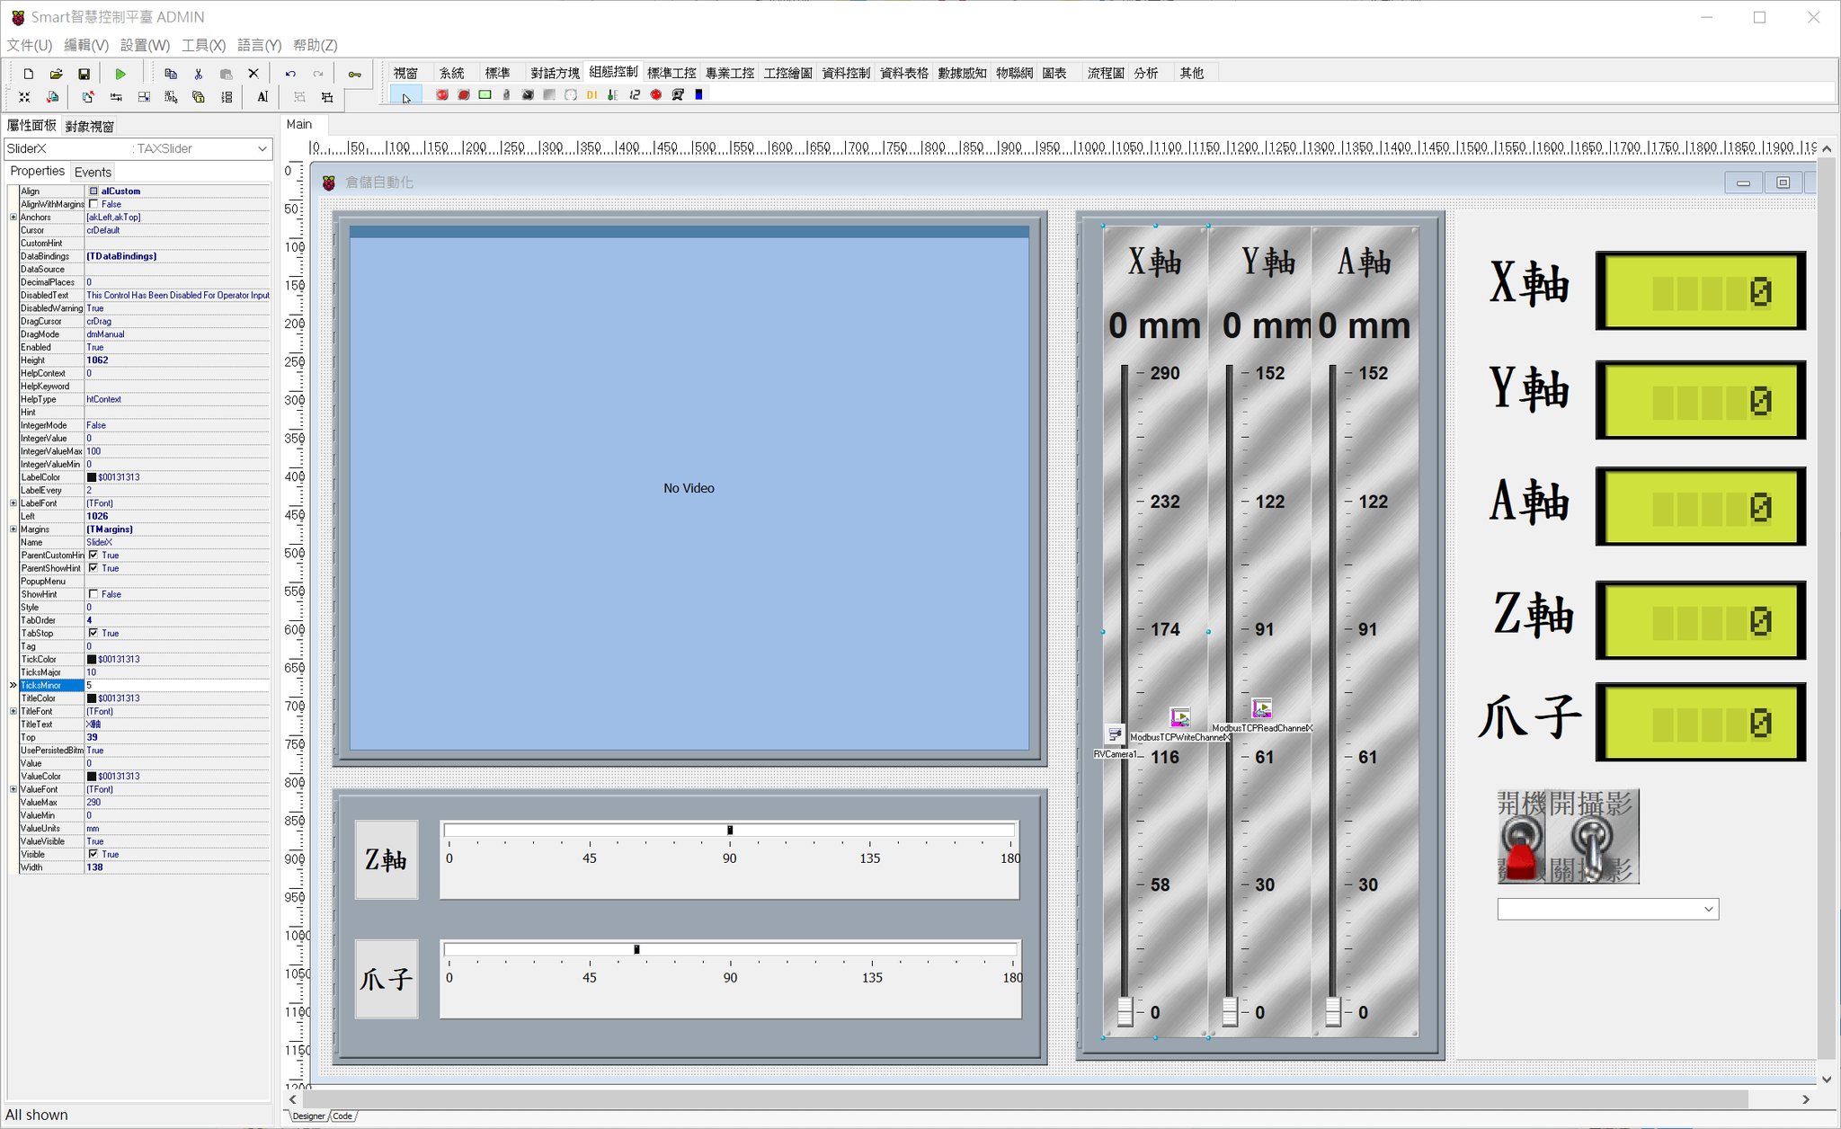Image resolution: width=1841 pixels, height=1129 pixels.
Task: Expand the ValueFont property node
Action: (13, 789)
